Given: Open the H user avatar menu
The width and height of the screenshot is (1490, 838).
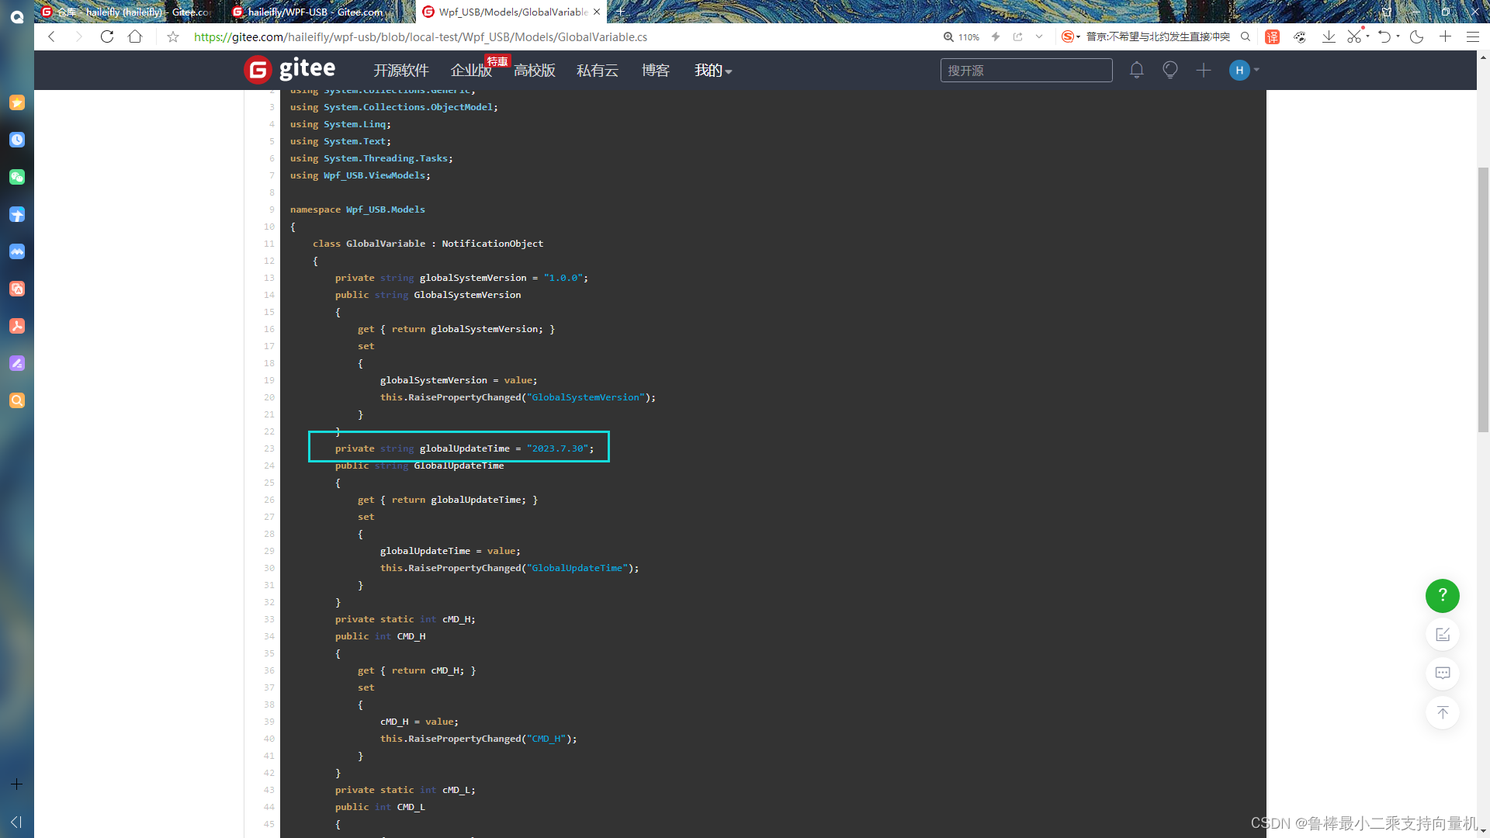Looking at the screenshot, I should click(1244, 70).
